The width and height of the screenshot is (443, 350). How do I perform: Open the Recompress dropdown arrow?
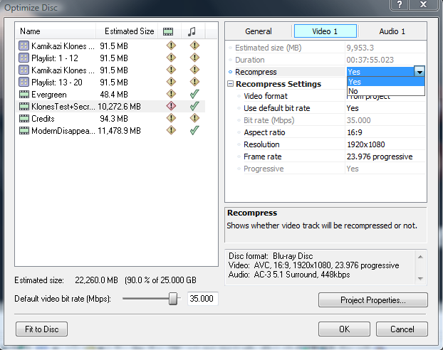click(419, 72)
